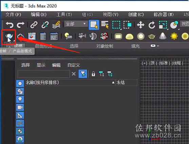This screenshot has width=189, height=144.
Task: Create a yellow dome sphere primitive
Action: pos(129,37)
